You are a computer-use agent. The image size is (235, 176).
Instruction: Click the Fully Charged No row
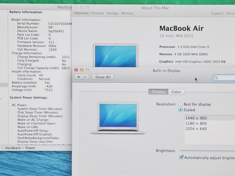(42, 60)
